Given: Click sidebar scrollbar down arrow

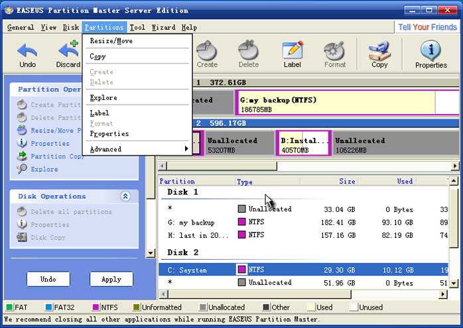Looking at the screenshot, I should tap(151, 252).
